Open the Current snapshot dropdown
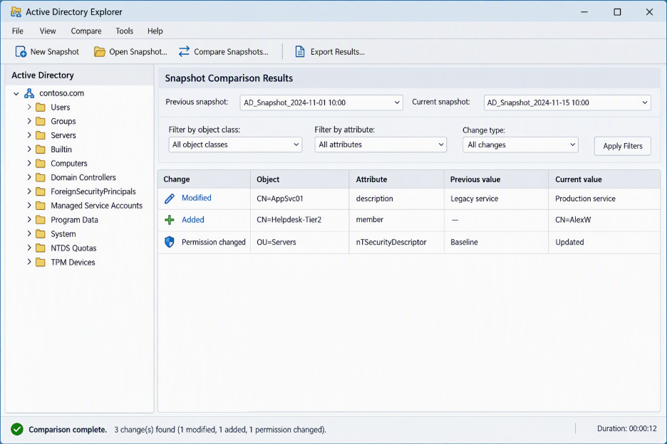The width and height of the screenshot is (667, 444). point(567,102)
